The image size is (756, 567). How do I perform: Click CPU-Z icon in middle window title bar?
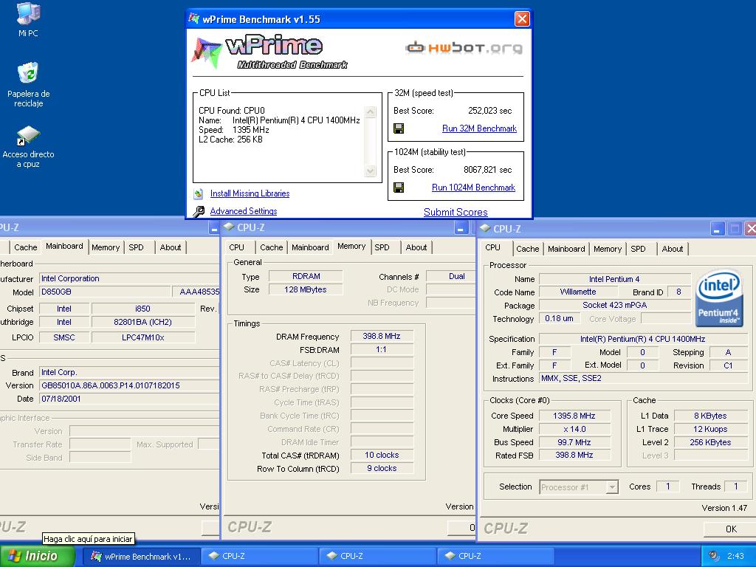click(x=229, y=227)
